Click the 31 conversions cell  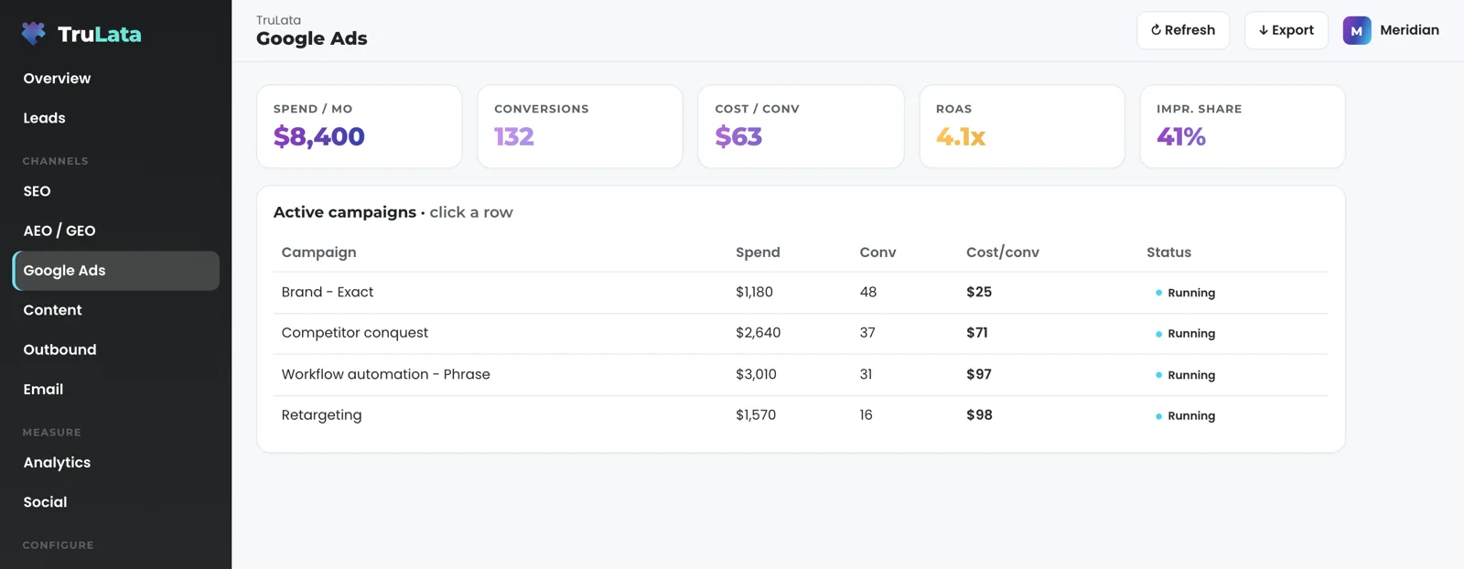point(866,374)
